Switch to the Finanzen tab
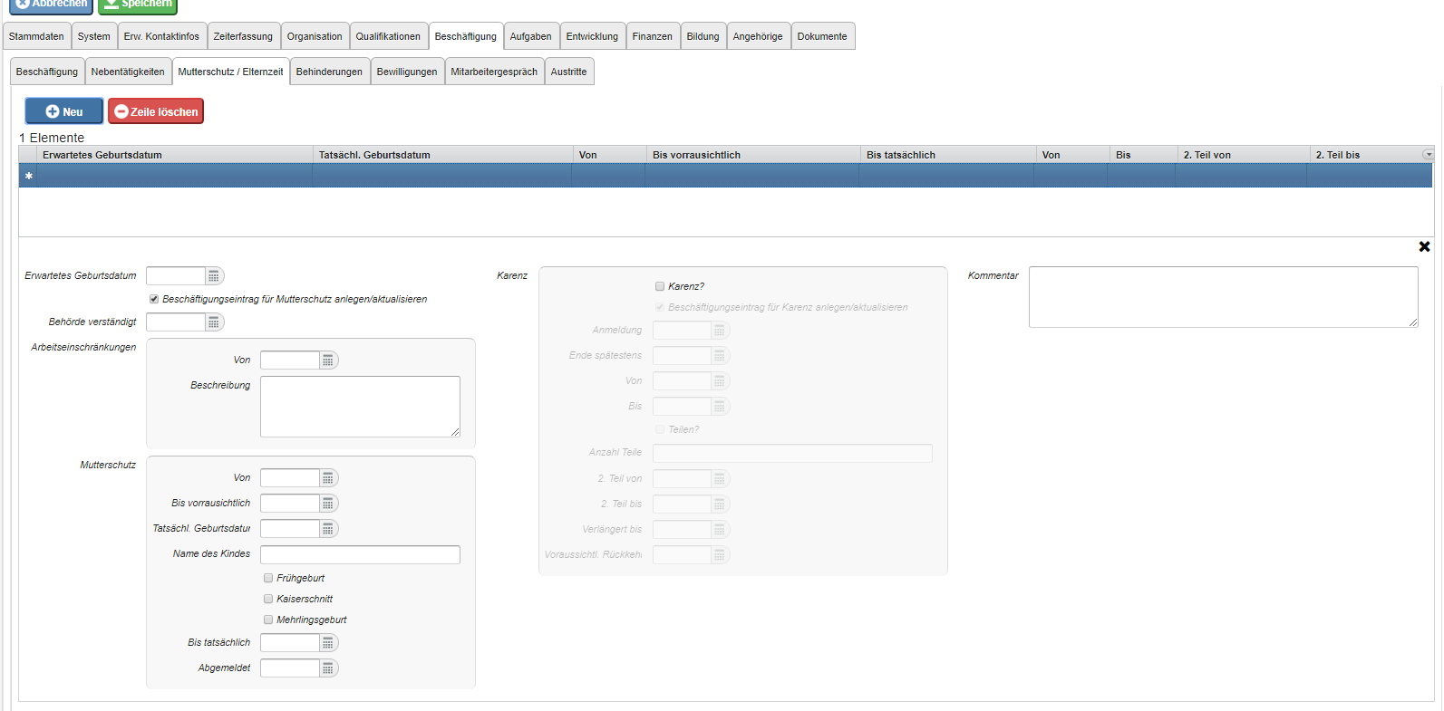 coord(652,36)
